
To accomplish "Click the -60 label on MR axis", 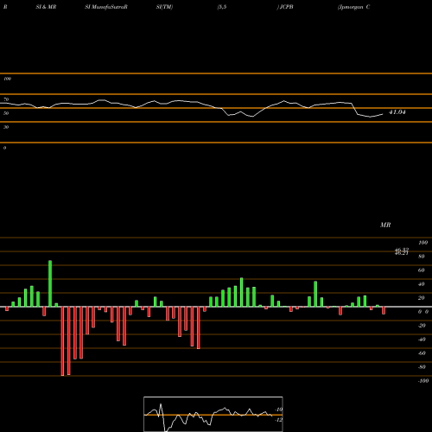I will tap(422, 353).
